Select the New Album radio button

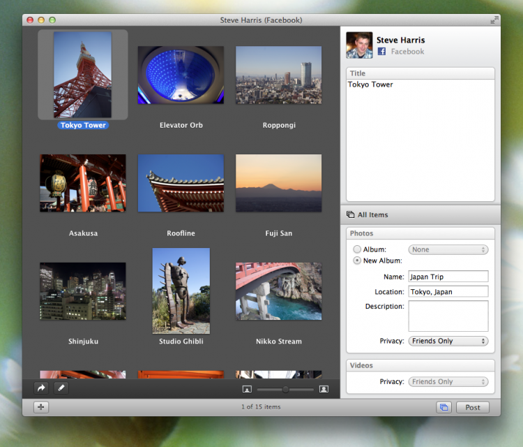(357, 261)
